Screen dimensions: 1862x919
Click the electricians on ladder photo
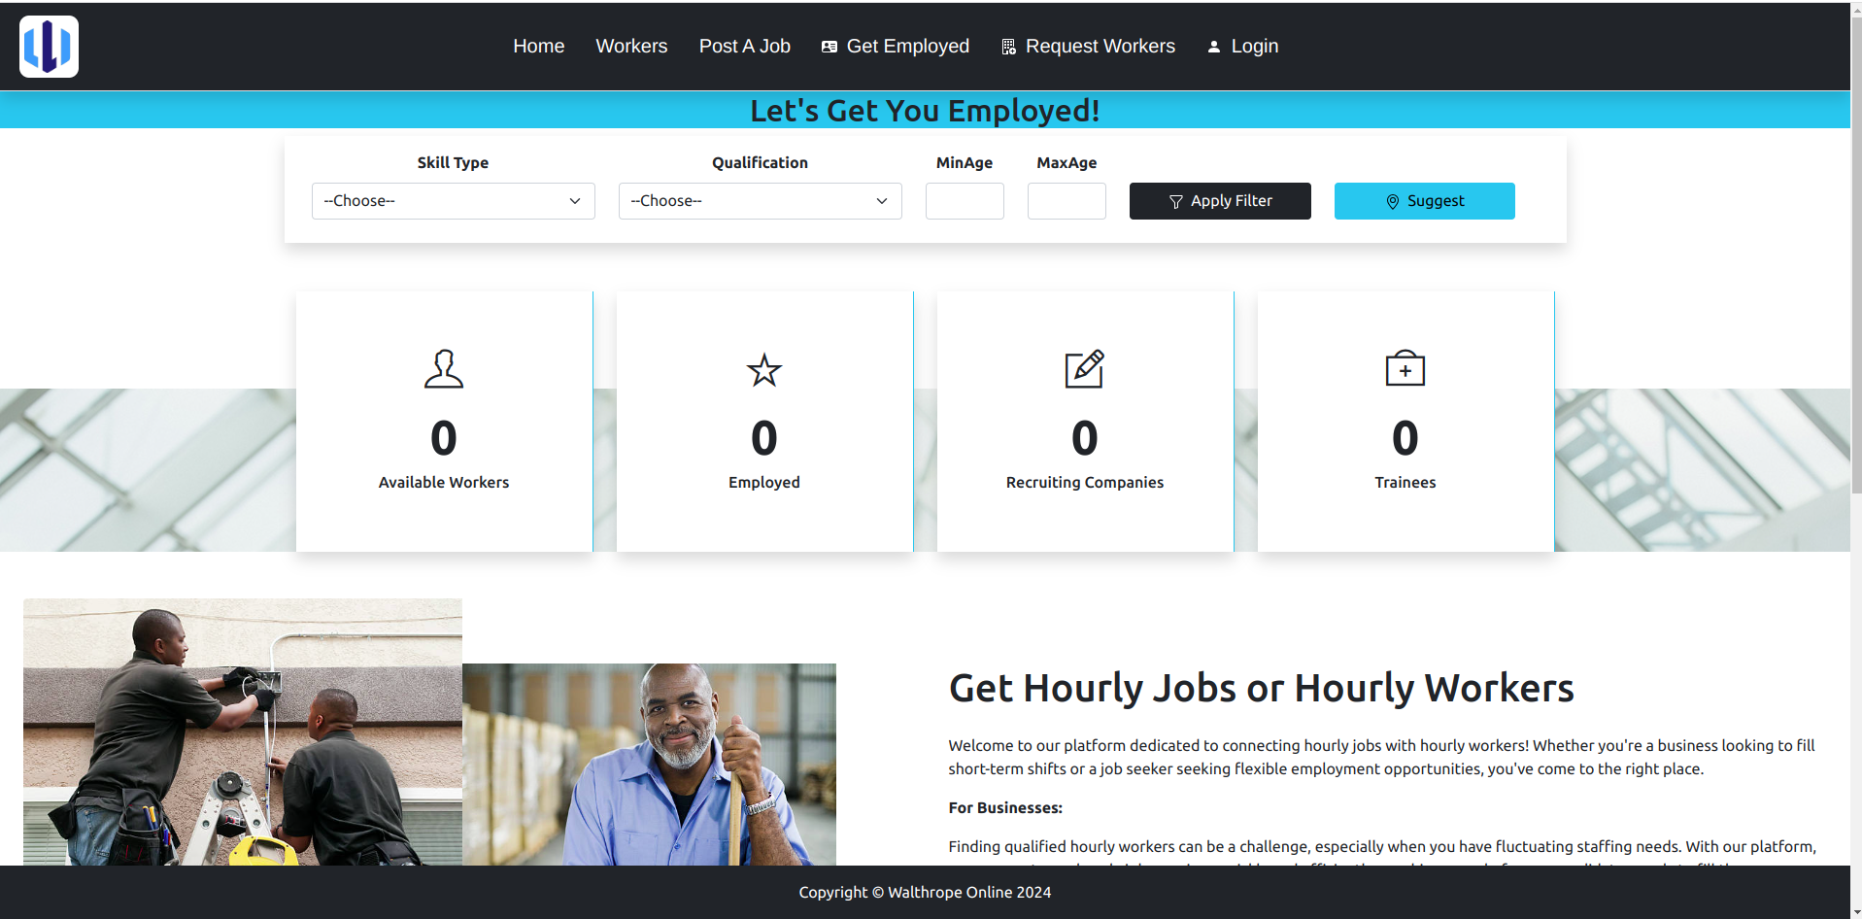[x=242, y=732]
